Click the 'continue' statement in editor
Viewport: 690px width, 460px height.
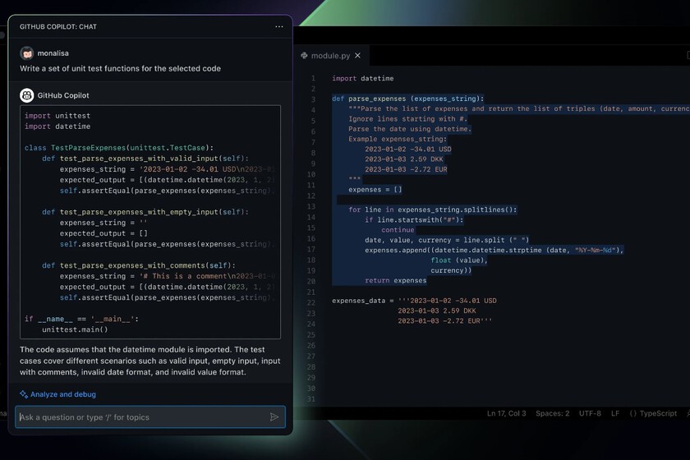tap(398, 230)
